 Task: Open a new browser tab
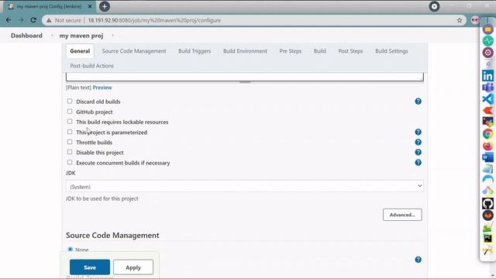click(x=105, y=6)
